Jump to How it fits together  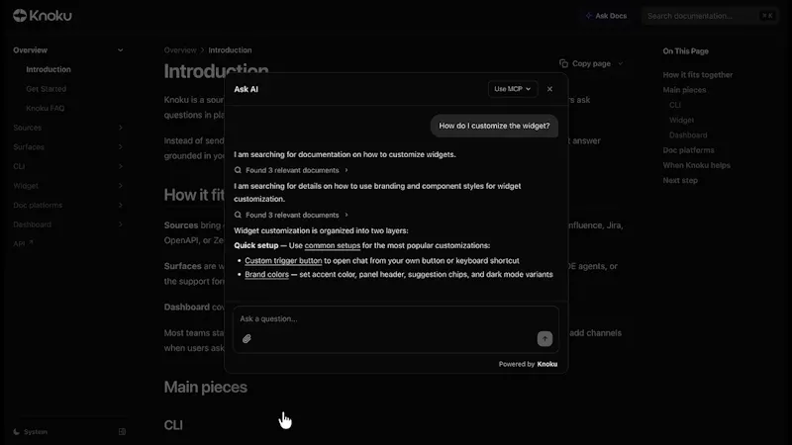698,75
